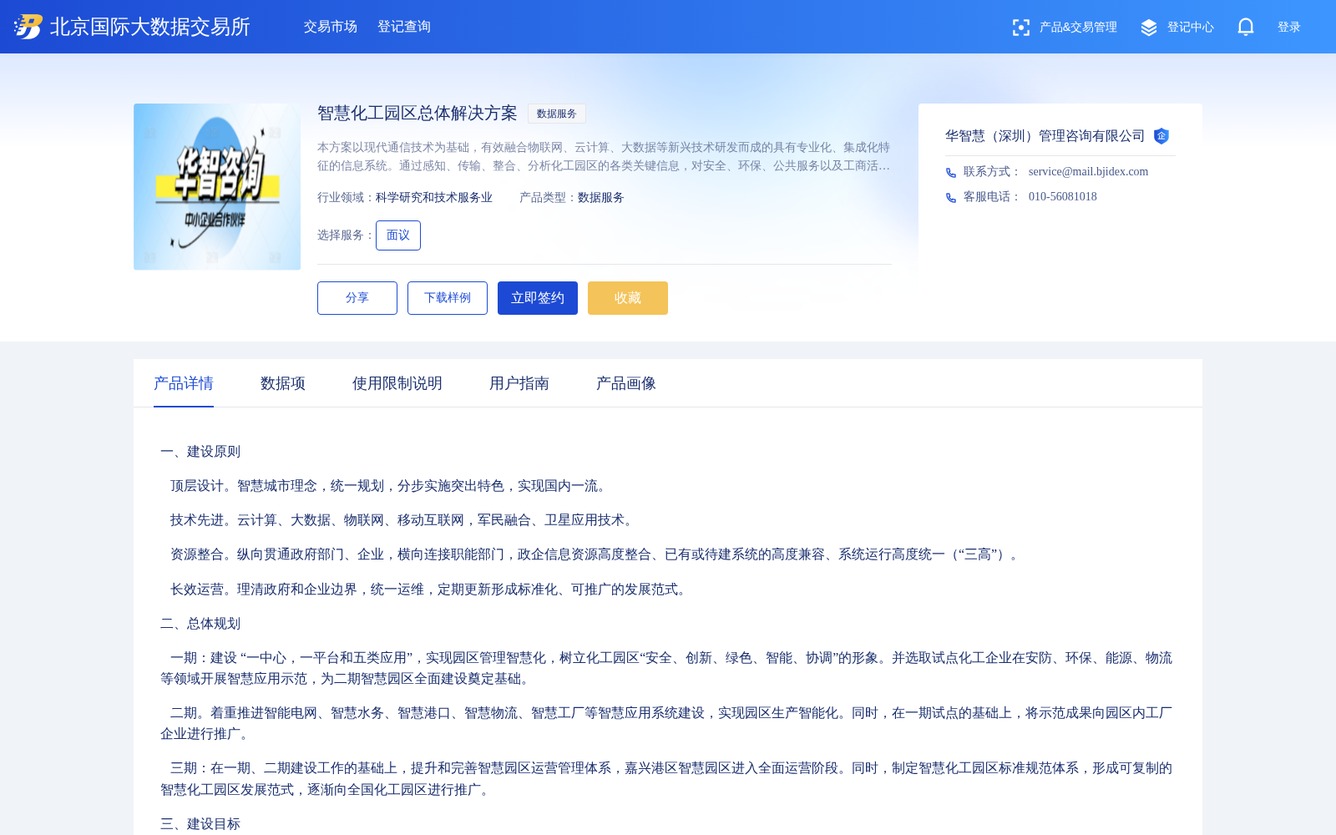Switch to the 产品详情 tab
The height and width of the screenshot is (835, 1336).
[x=184, y=383]
